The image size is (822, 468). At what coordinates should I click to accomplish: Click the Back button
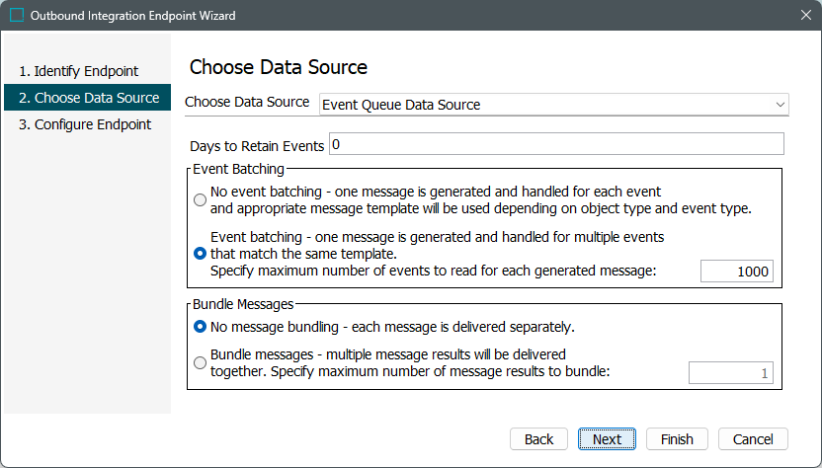[538, 439]
